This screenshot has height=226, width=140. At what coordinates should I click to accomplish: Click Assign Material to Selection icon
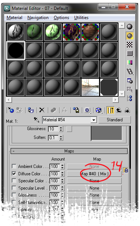coord(31,110)
